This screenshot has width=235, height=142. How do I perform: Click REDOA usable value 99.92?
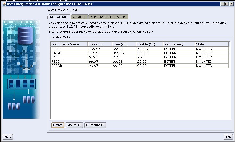pos(142,62)
